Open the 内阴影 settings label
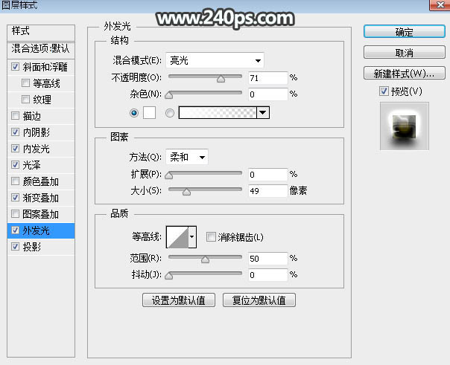Screen dimensions: 450x365 click(x=37, y=132)
